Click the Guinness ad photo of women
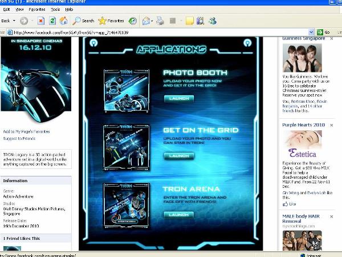The height and width of the screenshot is (257, 342). (x=302, y=58)
